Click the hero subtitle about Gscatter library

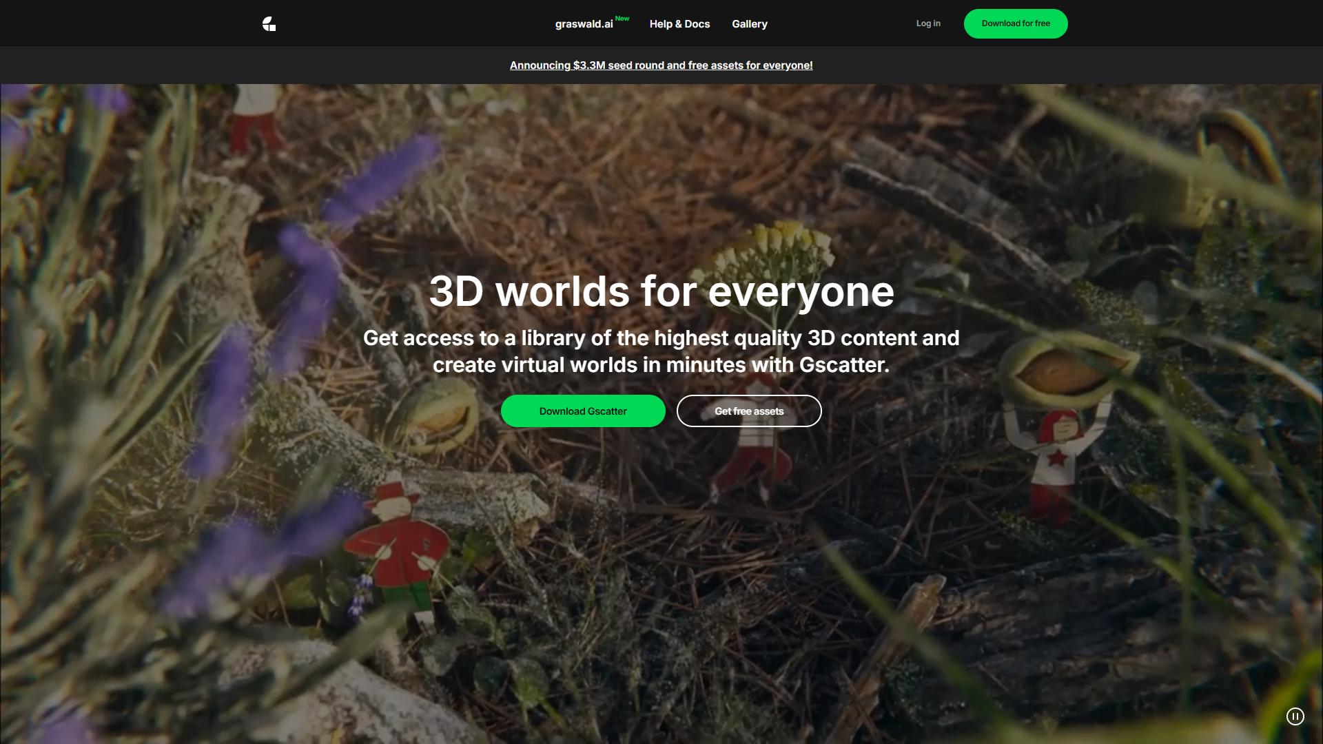point(661,351)
